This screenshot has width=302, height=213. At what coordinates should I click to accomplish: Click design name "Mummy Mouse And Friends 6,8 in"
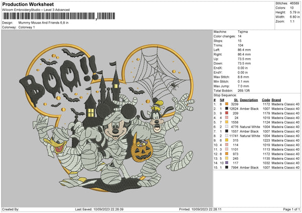click(x=43, y=23)
